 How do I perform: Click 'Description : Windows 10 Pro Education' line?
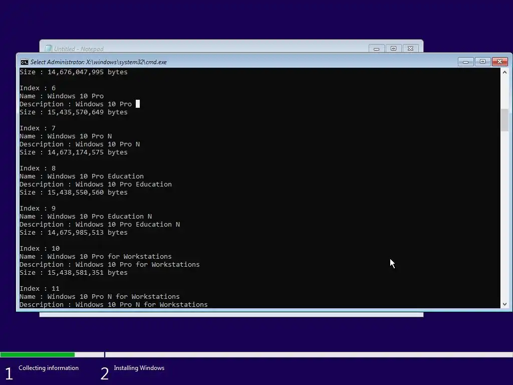[x=96, y=184]
